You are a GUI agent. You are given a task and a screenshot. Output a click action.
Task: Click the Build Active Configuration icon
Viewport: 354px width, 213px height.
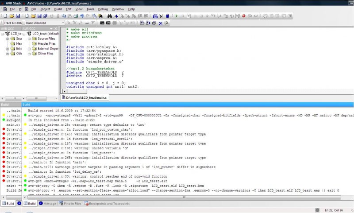pyautogui.click(x=142, y=23)
